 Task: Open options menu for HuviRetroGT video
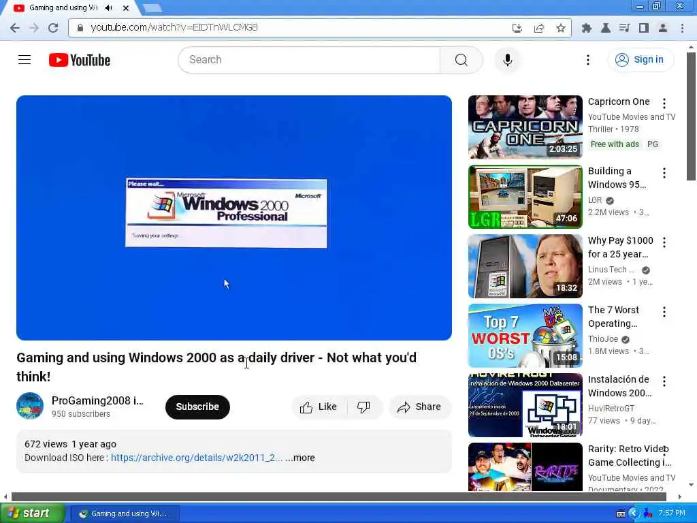[664, 381]
